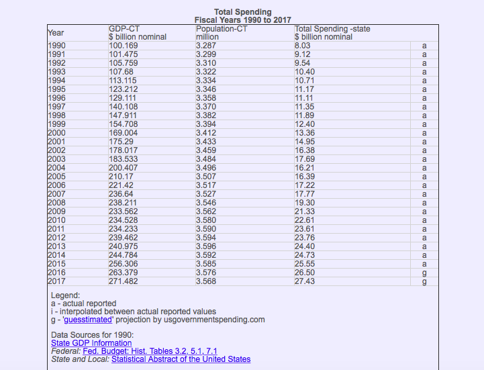
Task: Click the 'Total Spending' title text
Action: (243, 12)
